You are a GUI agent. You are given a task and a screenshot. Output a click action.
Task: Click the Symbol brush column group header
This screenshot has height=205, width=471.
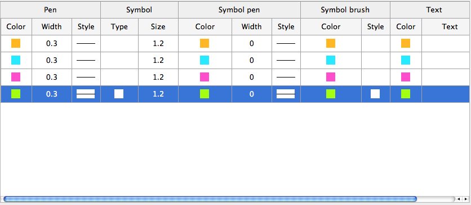345,10
